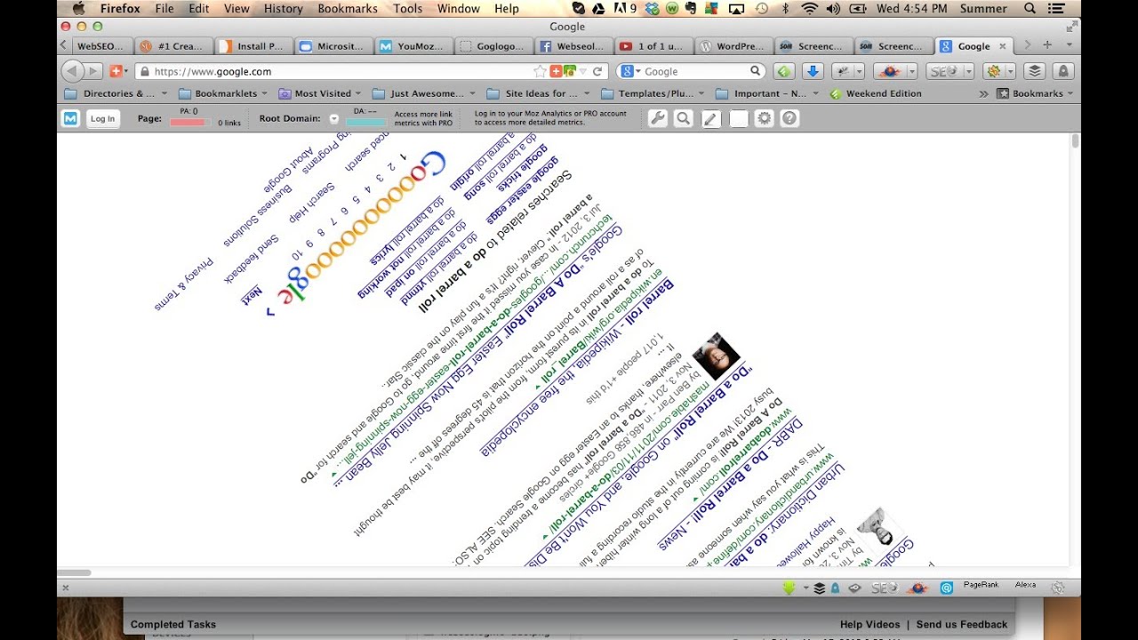Click PageRank in status bar
1138x640 pixels.
[981, 585]
